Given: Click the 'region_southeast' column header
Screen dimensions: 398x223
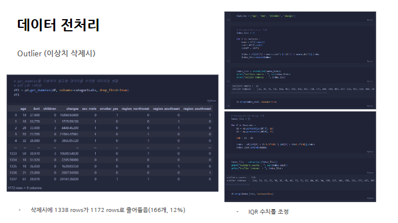Looking at the screenshot, I should coord(167,109).
